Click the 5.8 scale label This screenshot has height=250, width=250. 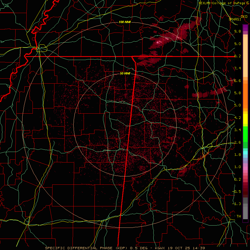237,93
